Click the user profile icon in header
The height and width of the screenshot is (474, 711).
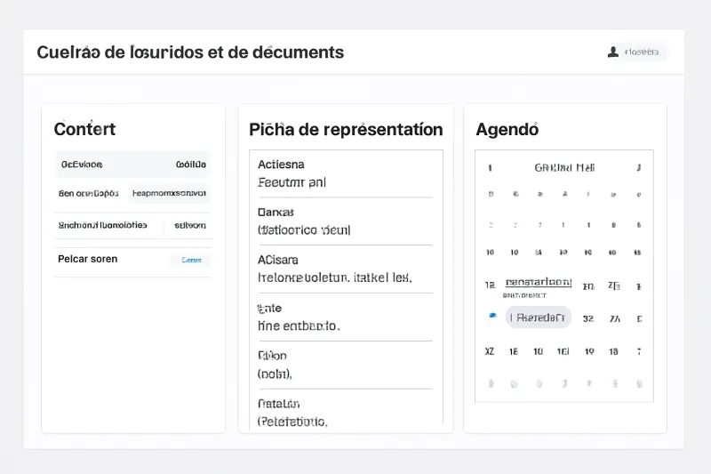pos(613,52)
